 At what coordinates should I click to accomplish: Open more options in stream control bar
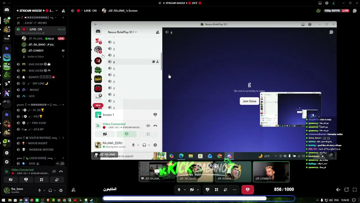(x=234, y=190)
